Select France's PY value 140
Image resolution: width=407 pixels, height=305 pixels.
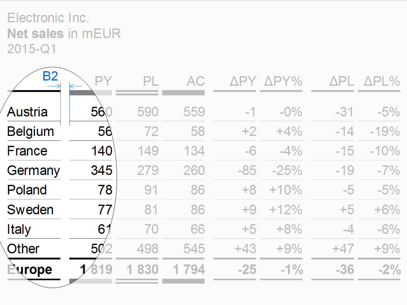tap(102, 151)
